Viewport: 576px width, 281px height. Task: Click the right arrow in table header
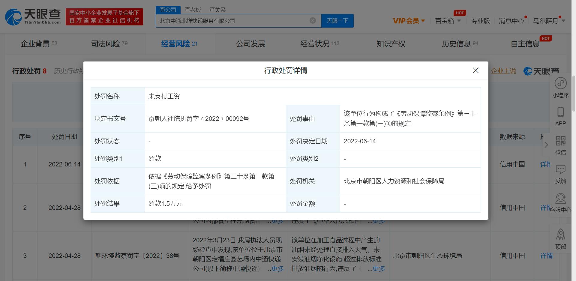point(546,145)
